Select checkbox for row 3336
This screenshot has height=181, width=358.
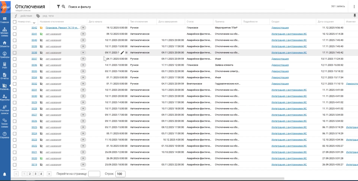pyautogui.click(x=15, y=65)
